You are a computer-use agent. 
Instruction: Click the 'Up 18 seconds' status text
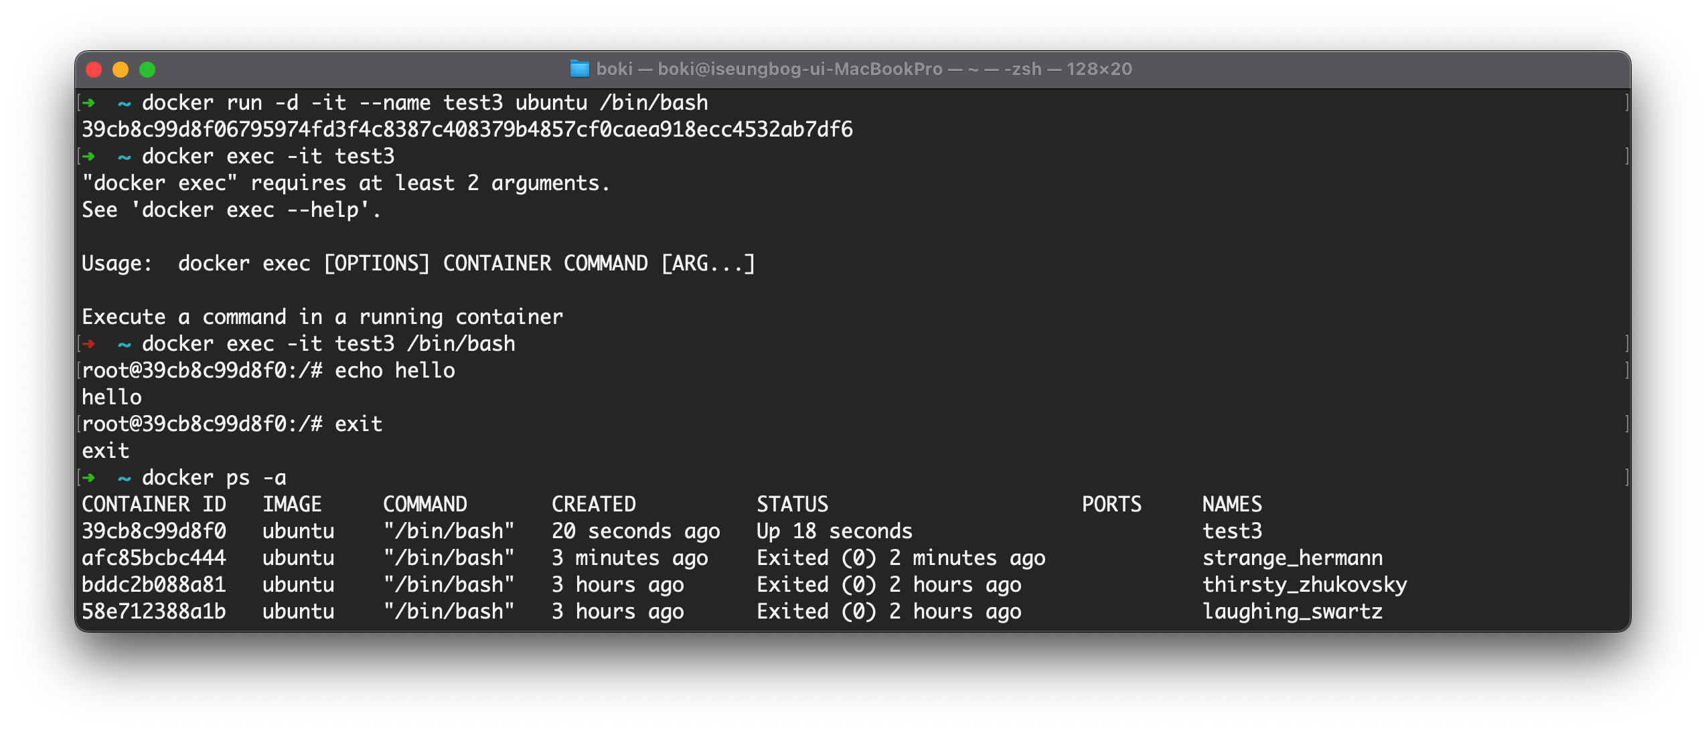(x=834, y=531)
